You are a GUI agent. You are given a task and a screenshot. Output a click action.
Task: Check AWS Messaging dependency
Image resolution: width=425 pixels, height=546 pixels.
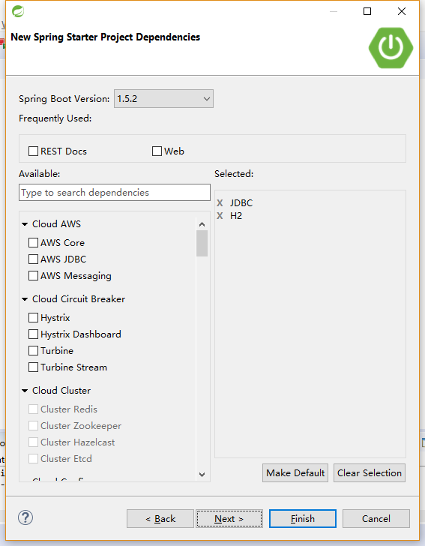pyautogui.click(x=34, y=276)
